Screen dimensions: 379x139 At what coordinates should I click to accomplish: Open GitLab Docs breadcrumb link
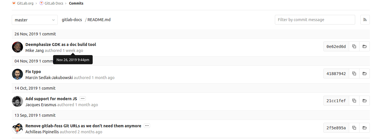point(55,3)
